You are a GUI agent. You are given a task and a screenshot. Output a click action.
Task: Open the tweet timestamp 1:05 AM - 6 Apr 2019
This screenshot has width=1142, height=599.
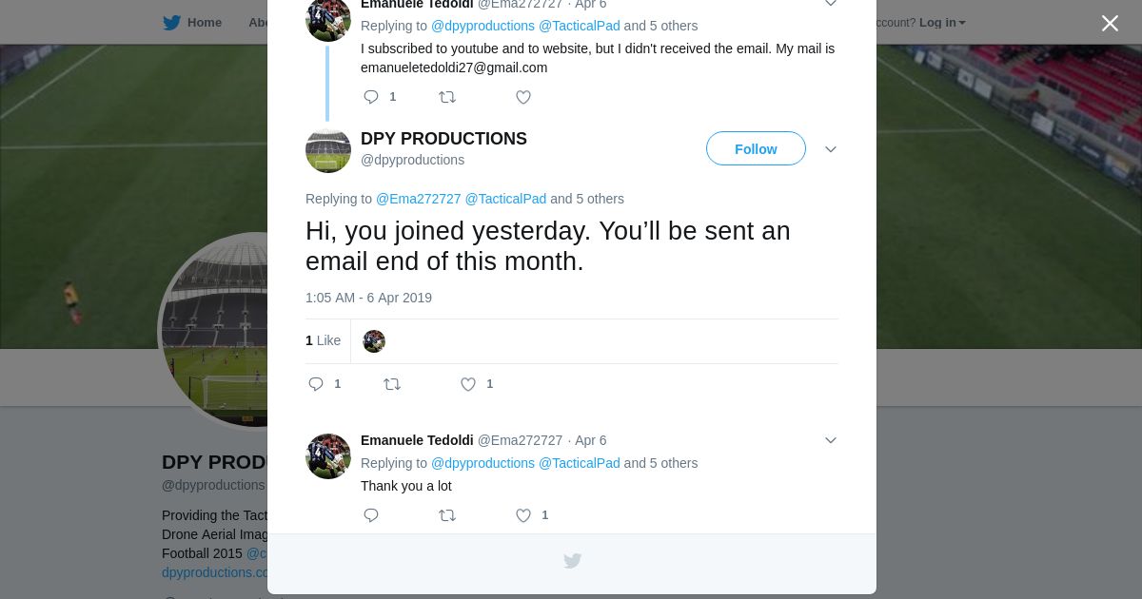[x=368, y=298]
